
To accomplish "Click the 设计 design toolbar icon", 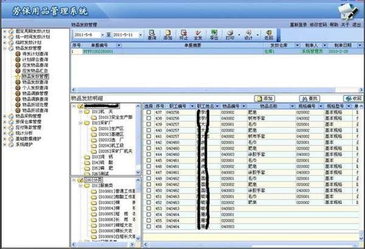I will 248,35.
